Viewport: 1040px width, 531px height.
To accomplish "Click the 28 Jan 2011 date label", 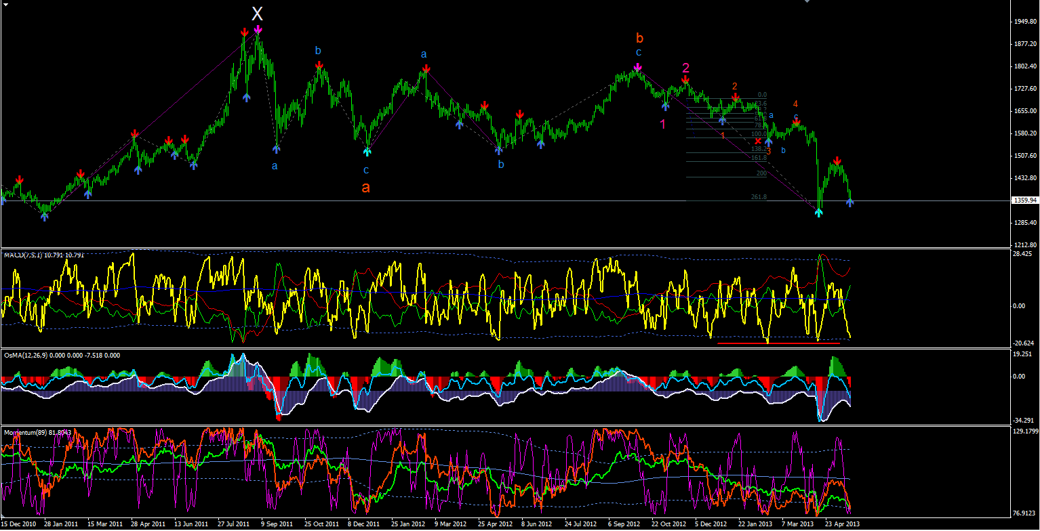I will click(x=61, y=524).
